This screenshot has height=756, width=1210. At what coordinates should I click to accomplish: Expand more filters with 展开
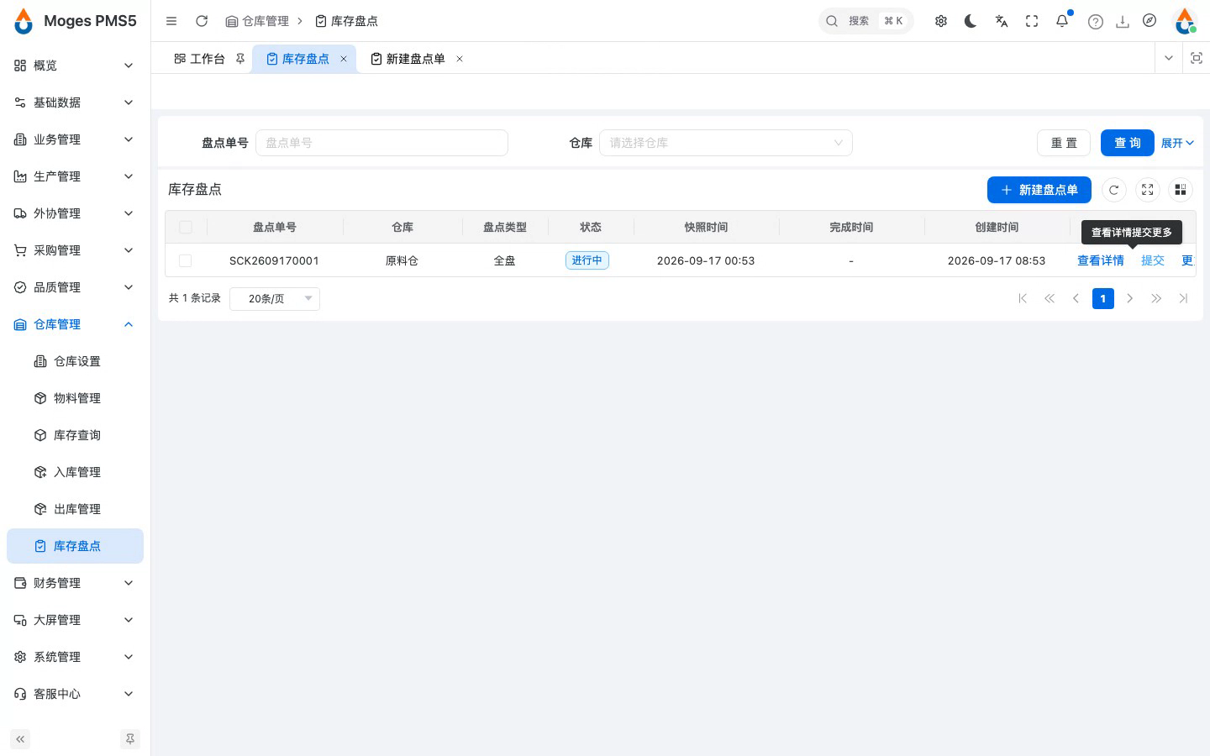(1177, 143)
